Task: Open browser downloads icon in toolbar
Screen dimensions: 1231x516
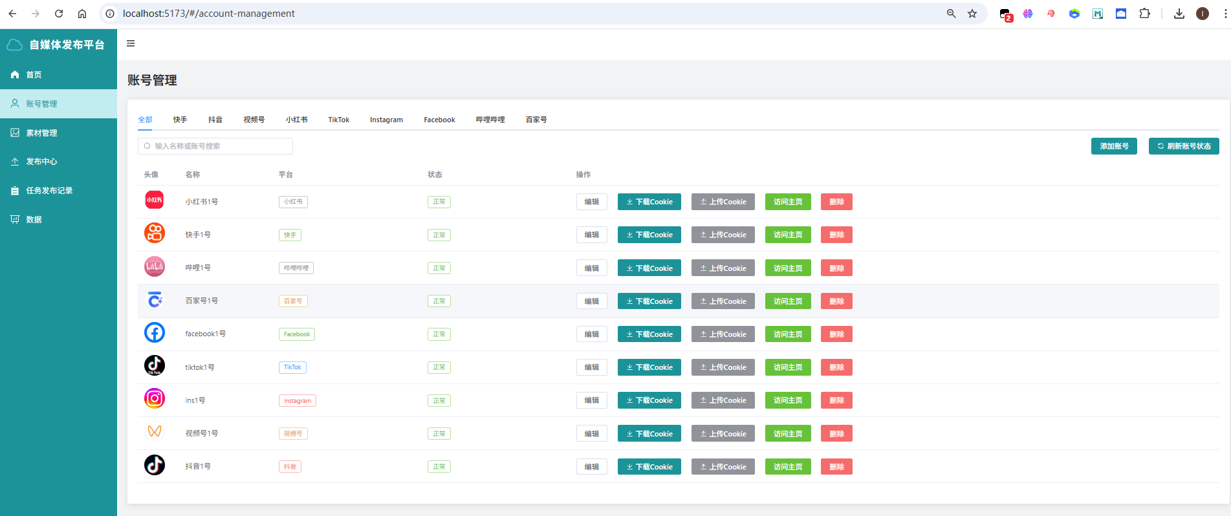Action: tap(1179, 14)
